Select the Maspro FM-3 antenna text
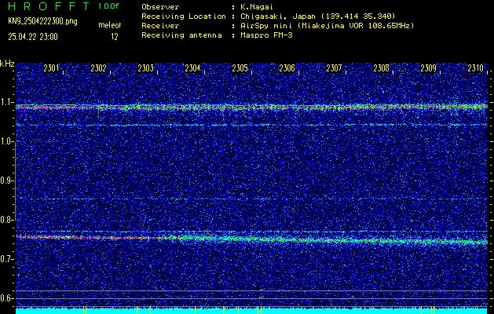 [x=266, y=35]
